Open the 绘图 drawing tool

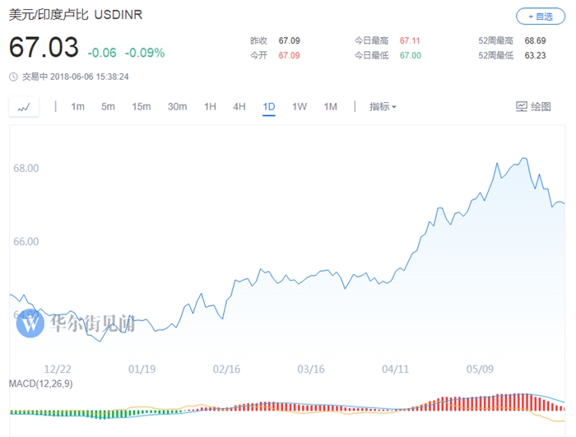point(533,106)
